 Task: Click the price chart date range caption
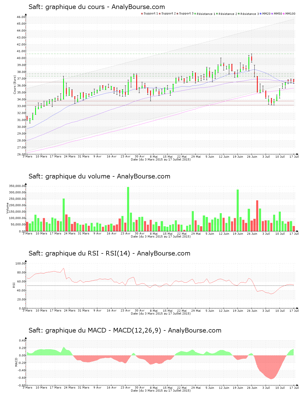tap(161, 159)
